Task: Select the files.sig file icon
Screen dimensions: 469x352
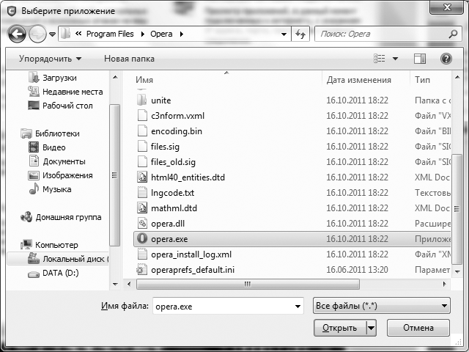Action: tap(142, 147)
